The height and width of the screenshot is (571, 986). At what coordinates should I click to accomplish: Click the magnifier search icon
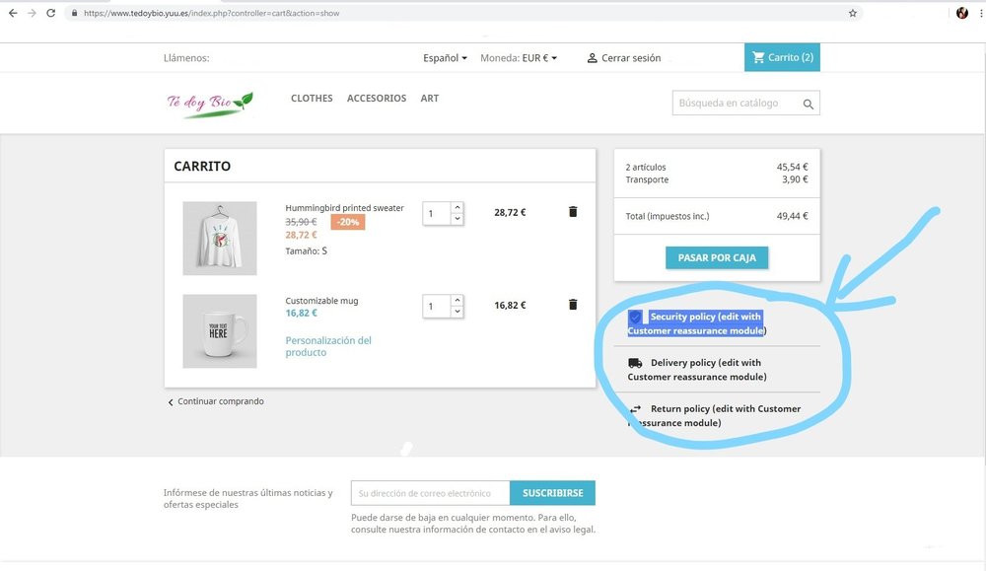(809, 105)
